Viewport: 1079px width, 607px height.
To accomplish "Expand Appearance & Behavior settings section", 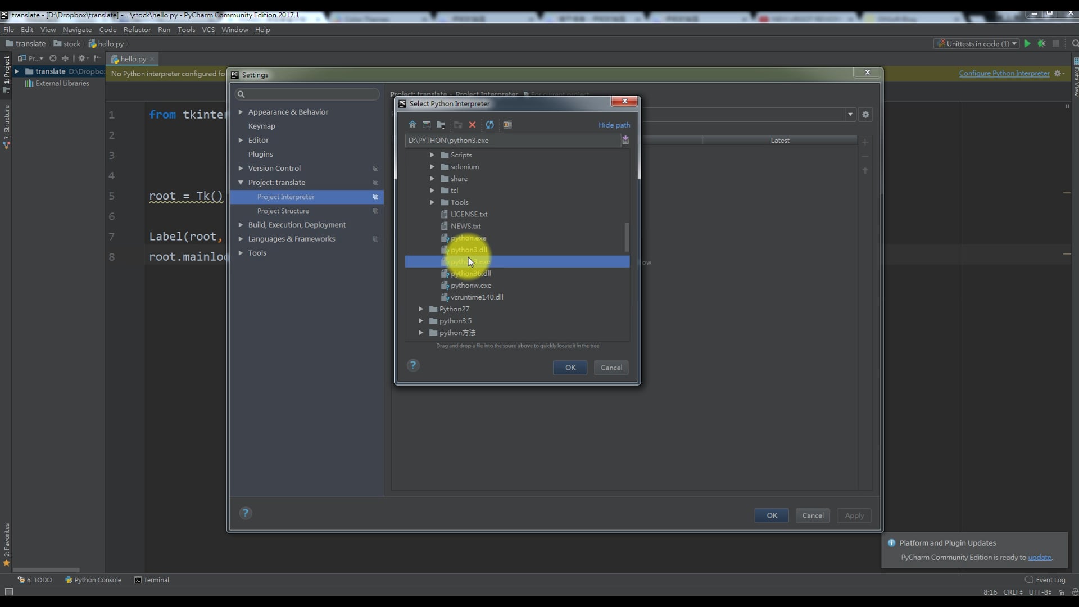I will point(241,112).
